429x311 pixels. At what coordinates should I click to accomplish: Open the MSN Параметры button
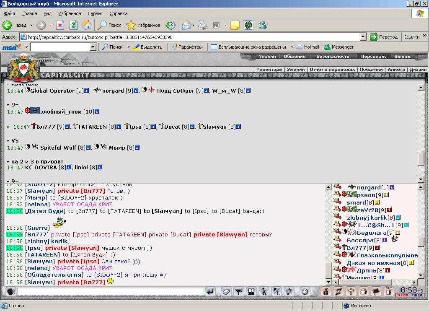pos(187,47)
